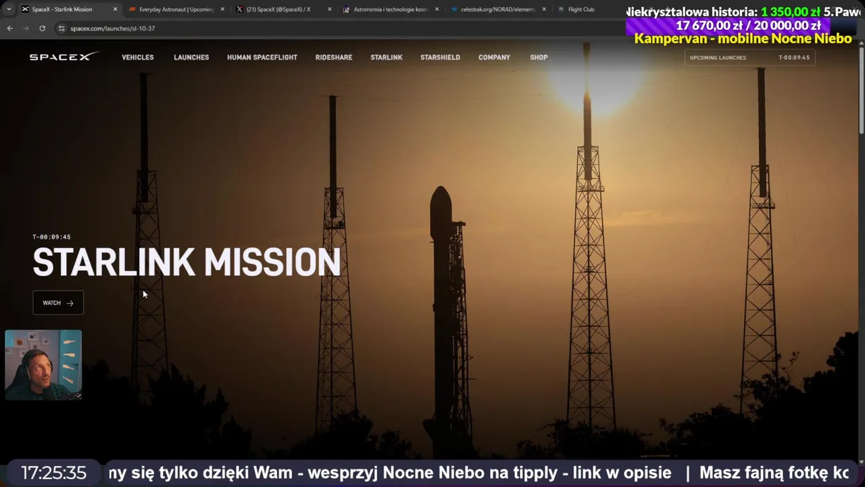Open Human Spaceflight menu
The width and height of the screenshot is (865, 487).
[x=262, y=57]
